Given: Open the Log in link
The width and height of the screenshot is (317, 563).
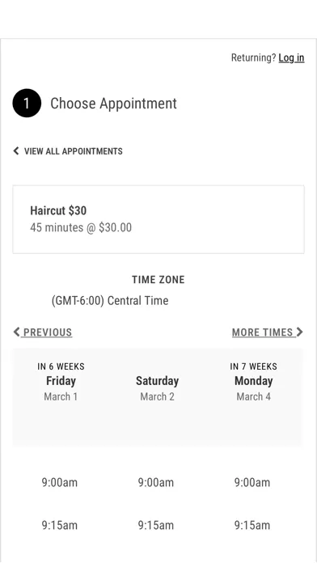Looking at the screenshot, I should (x=291, y=57).
